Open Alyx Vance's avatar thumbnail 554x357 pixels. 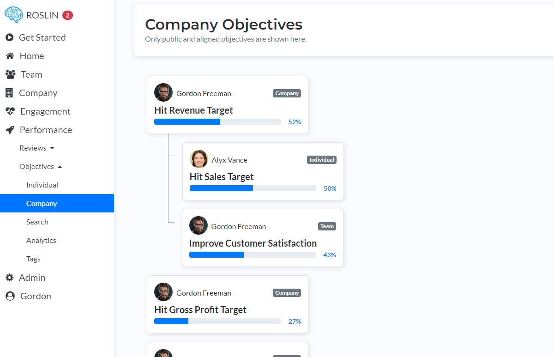tap(199, 159)
